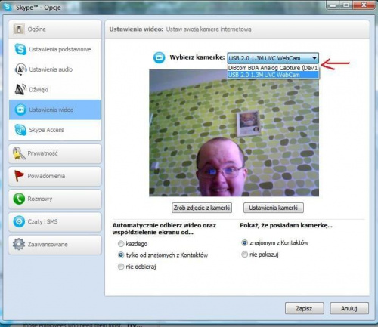Choose DiBcom BDA Analog Capture option
Image resolution: width=378 pixels, height=327 pixels.
[273, 68]
